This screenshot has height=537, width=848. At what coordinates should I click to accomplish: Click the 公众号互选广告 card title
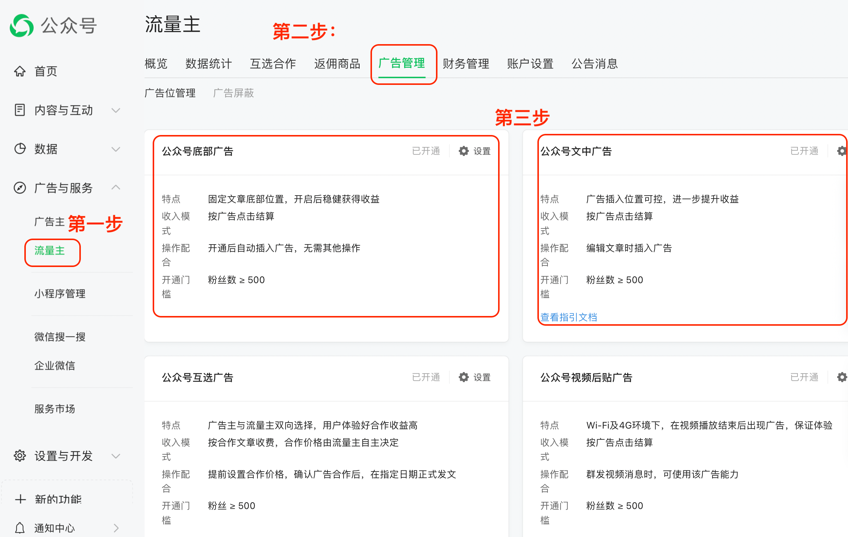(x=198, y=377)
